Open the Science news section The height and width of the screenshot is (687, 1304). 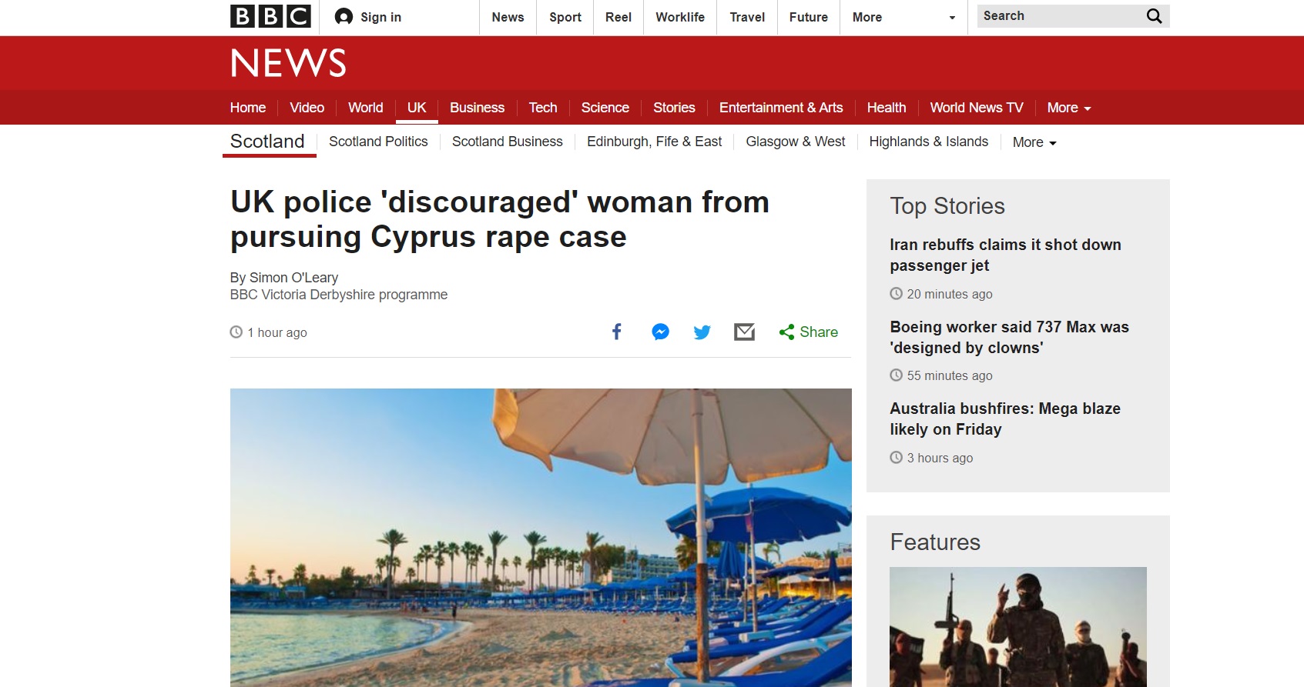click(x=605, y=108)
